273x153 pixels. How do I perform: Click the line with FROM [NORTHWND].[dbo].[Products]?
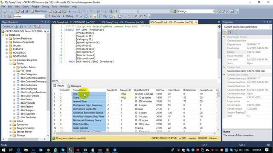(91, 62)
